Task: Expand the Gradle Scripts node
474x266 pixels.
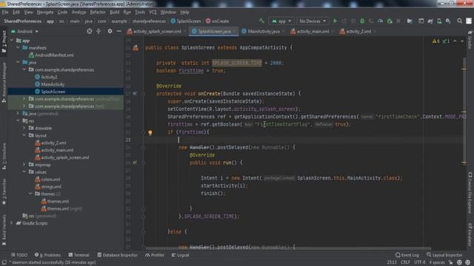Action: pyautogui.click(x=12, y=223)
